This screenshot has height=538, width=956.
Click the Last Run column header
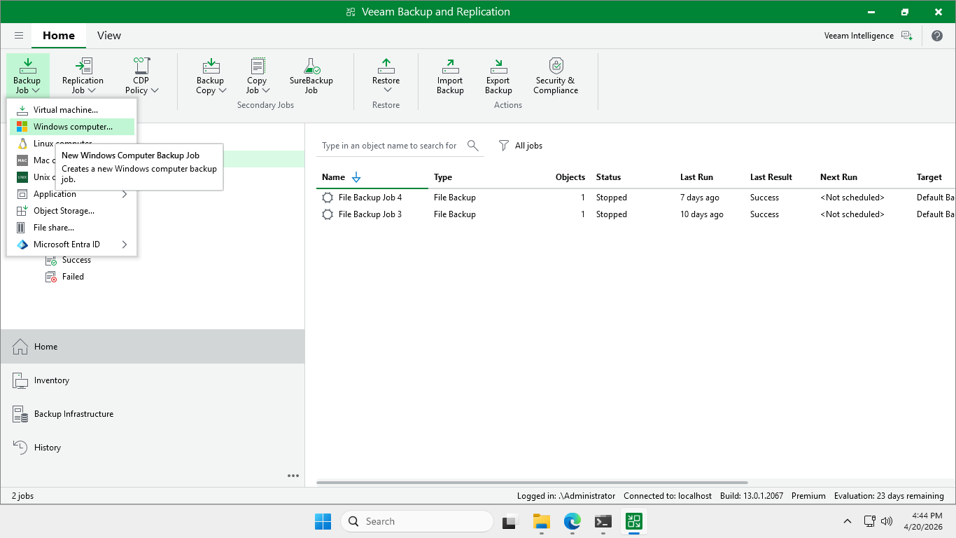coord(697,177)
